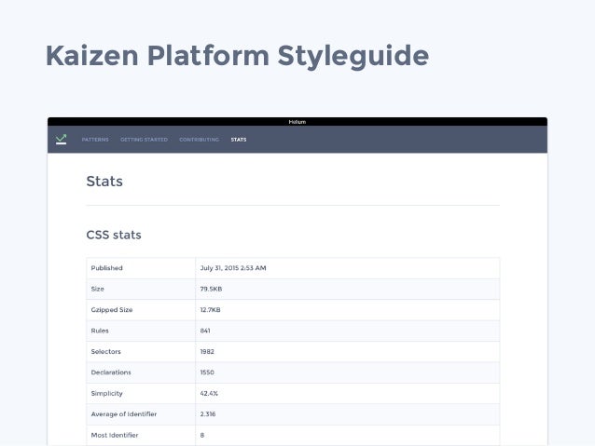
Task: Click the Stats page heading
Action: (x=104, y=182)
